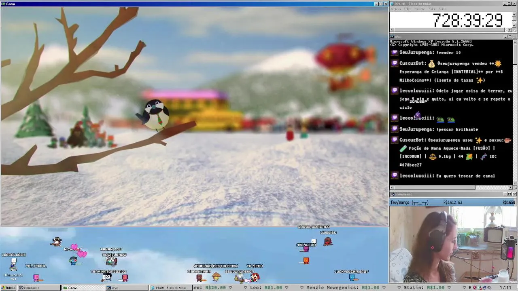Click the Notepad icon in info.txt title bar

point(392,4)
